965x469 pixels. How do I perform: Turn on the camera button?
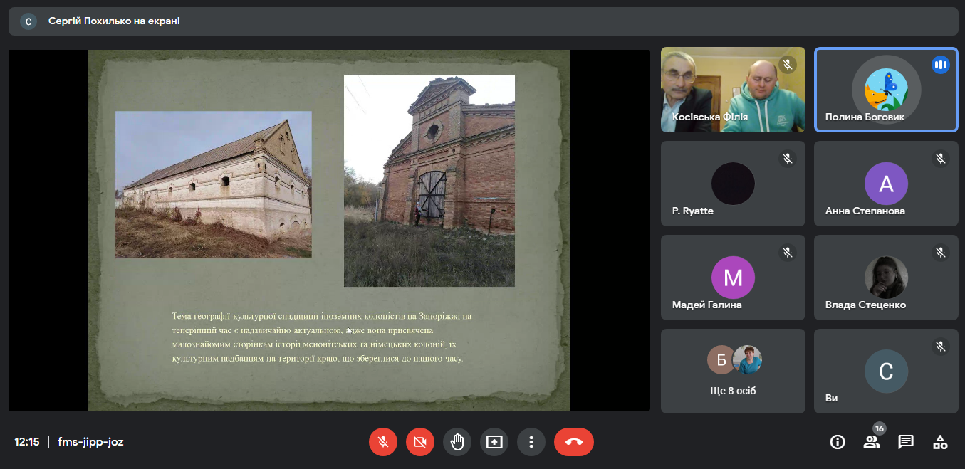pos(419,442)
